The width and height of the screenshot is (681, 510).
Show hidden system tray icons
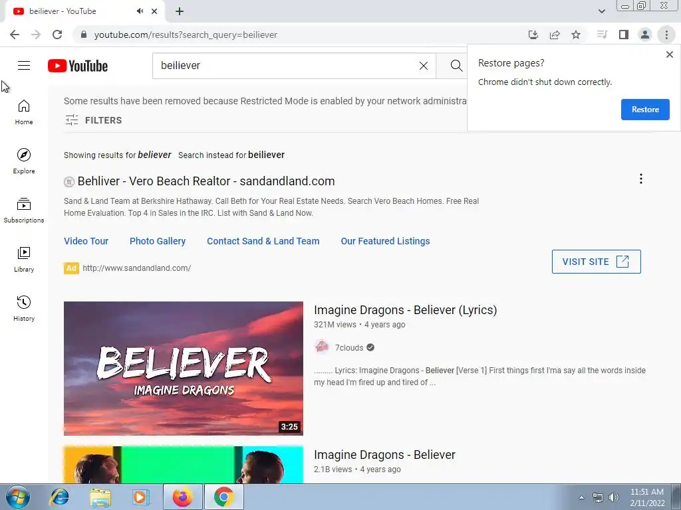[581, 497]
